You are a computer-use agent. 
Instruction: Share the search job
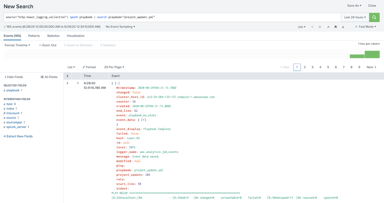[328, 27]
